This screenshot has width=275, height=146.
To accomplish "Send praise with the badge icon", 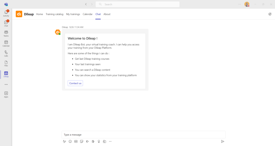I will click(x=99, y=141).
